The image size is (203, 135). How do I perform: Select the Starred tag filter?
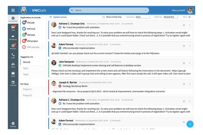click(x=27, y=62)
